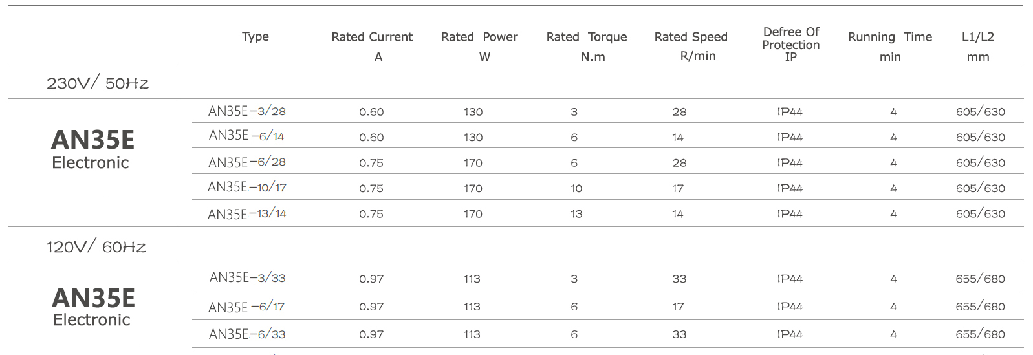1033x355 pixels.
Task: Click the 230V/ 50Hz section heading
Action: [98, 83]
